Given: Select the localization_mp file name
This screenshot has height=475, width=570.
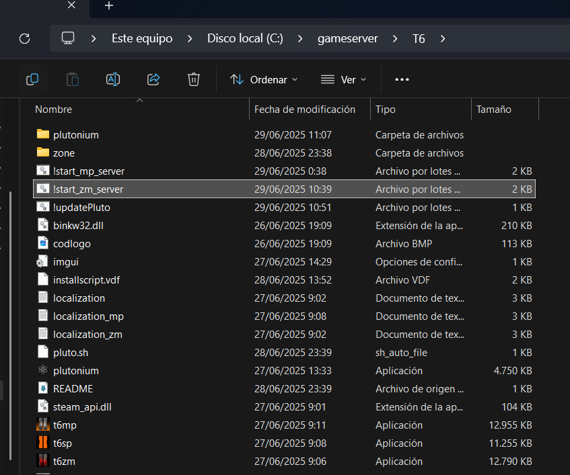Looking at the screenshot, I should 88,316.
